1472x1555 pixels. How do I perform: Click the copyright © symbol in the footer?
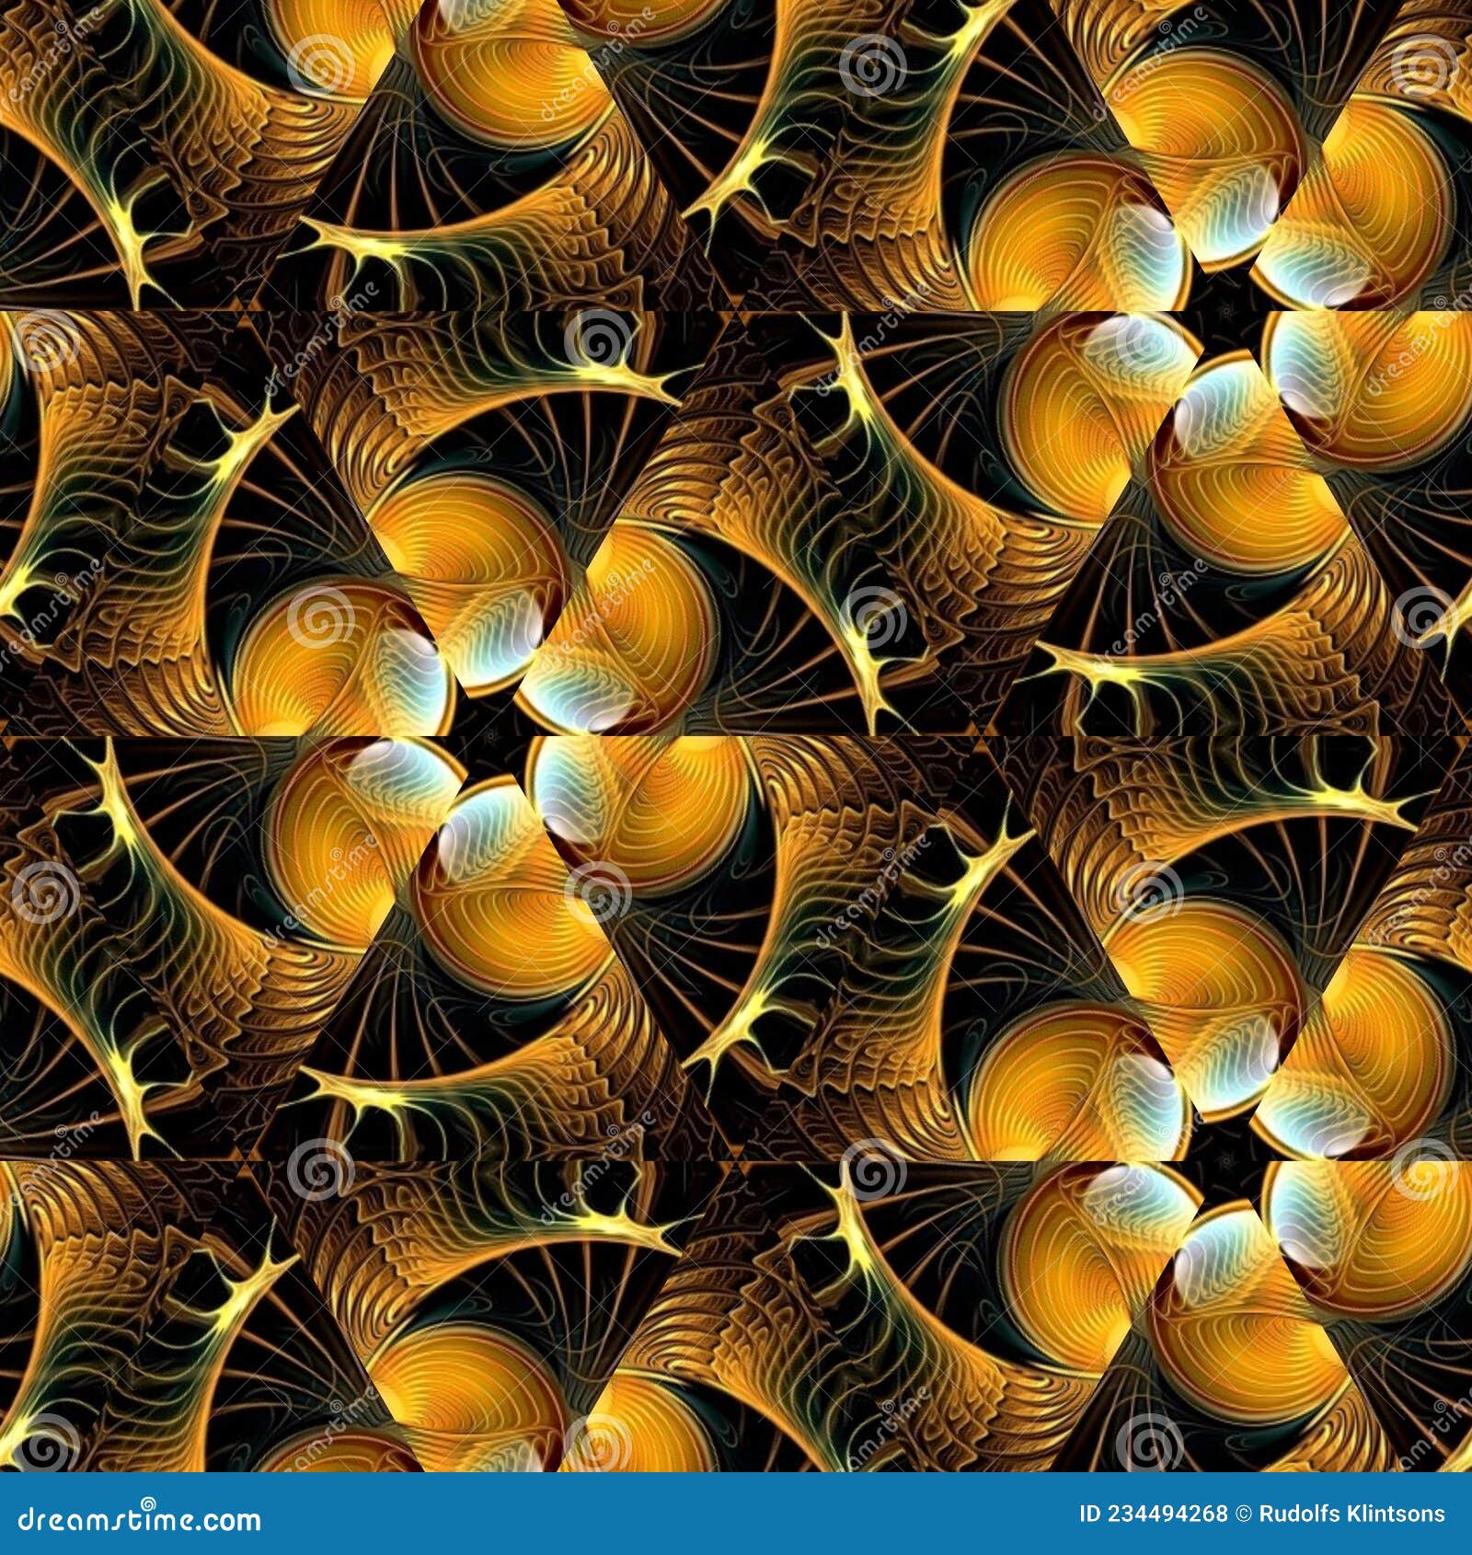point(1244,1514)
